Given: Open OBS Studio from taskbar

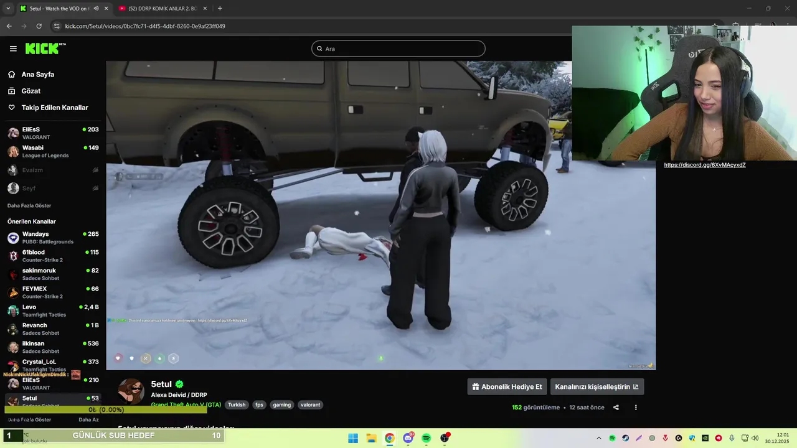Looking at the screenshot, I should (445, 438).
